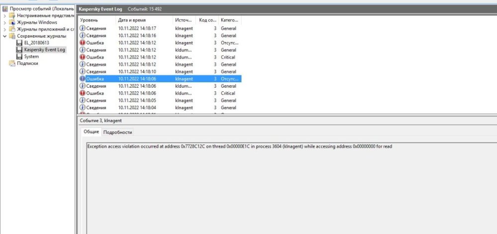Click the EL_20180613 saved log icon
497x234 pixels.
tap(19, 43)
